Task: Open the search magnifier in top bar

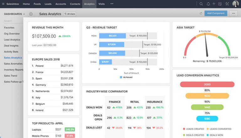Action: click(x=201, y=4)
